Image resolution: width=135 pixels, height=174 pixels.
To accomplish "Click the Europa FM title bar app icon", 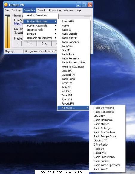I will click(6, 5).
